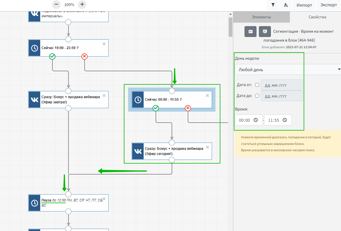
Task: Click the speech-bubble comment icon button
Action: click(265, 32)
